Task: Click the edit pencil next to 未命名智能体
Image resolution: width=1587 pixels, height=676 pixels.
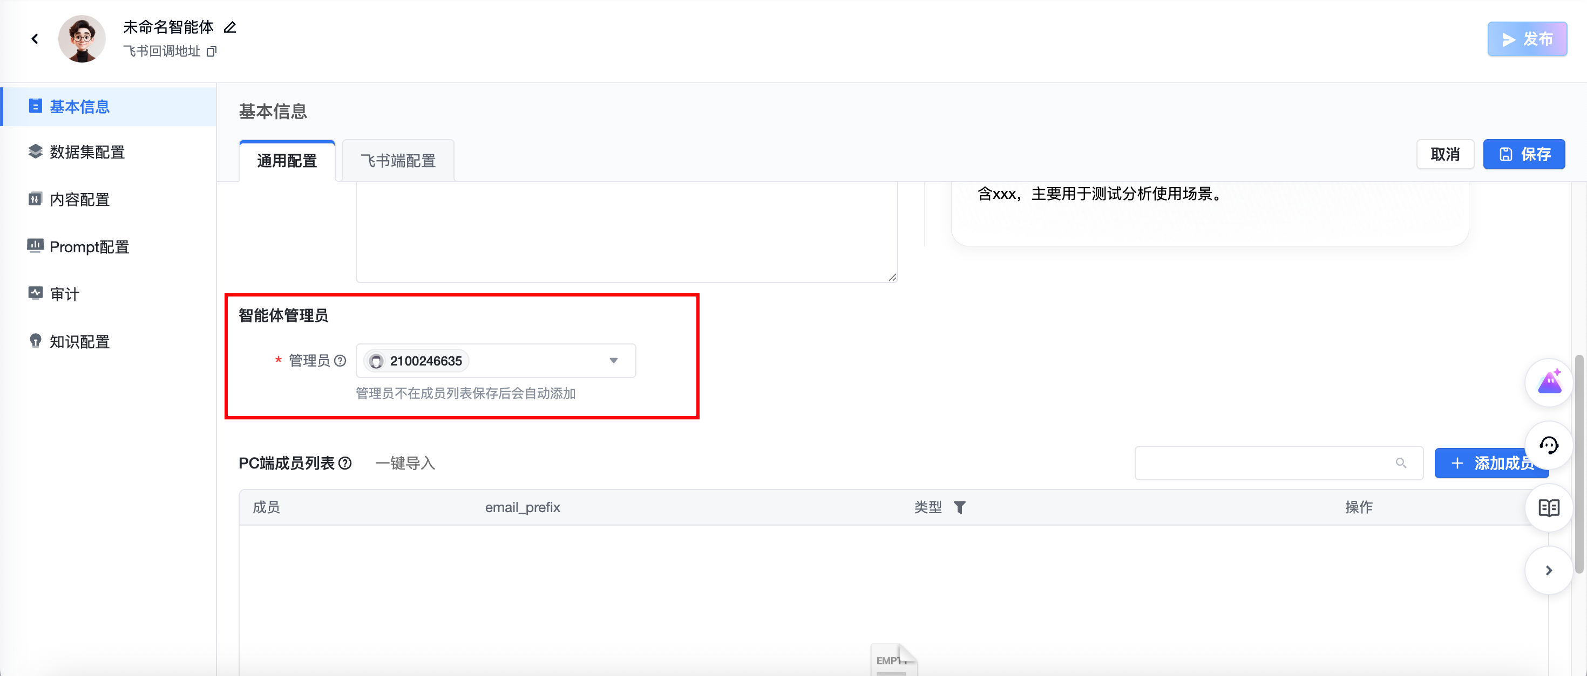Action: click(x=230, y=27)
